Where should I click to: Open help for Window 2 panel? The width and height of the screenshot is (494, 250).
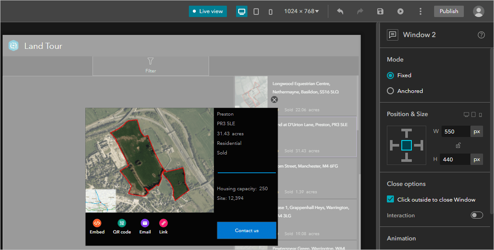click(x=481, y=35)
